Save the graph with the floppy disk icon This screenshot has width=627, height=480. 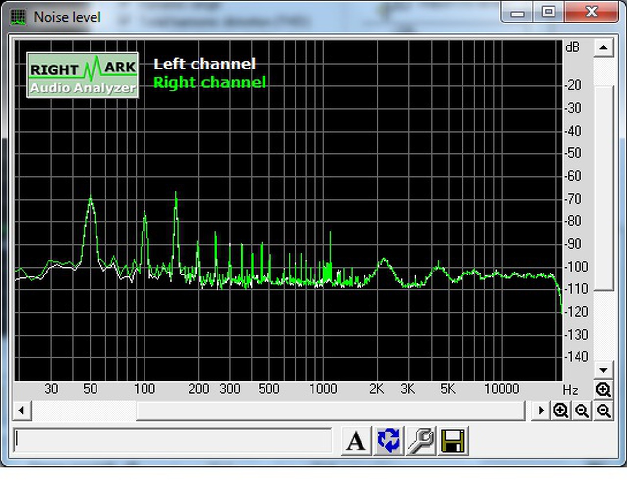click(453, 441)
